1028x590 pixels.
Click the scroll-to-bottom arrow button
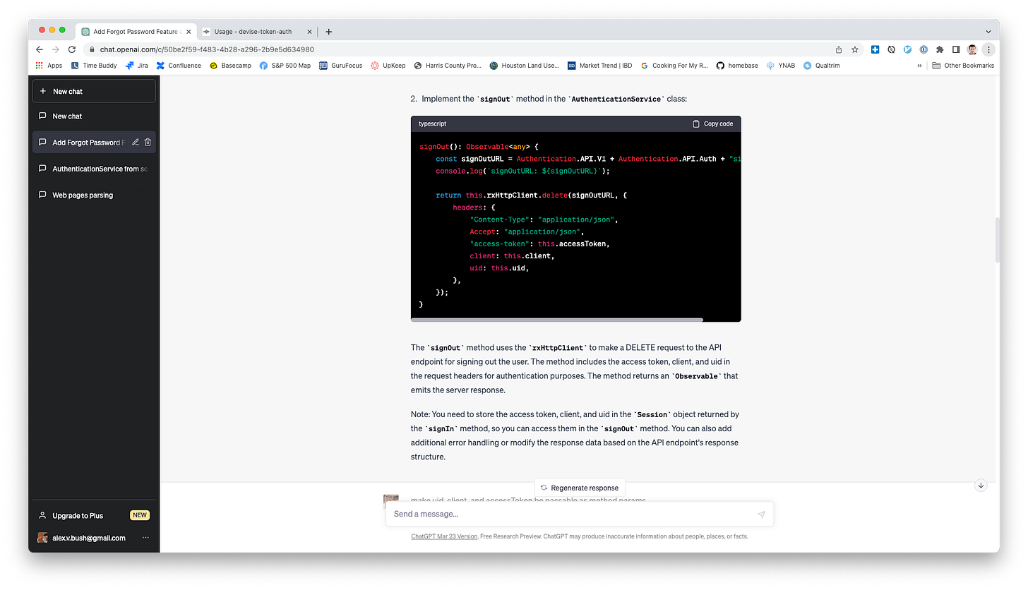[x=981, y=486]
